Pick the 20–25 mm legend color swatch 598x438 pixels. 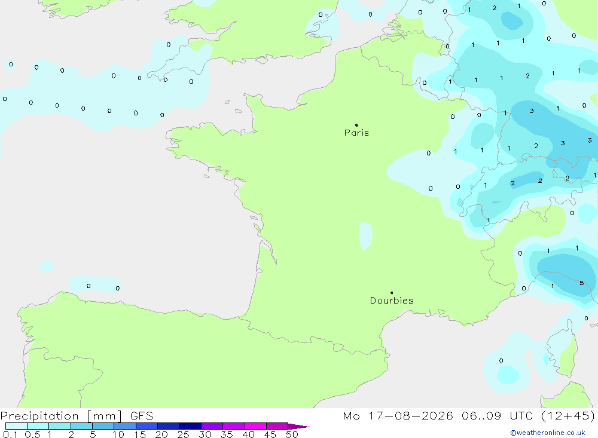tap(169, 426)
